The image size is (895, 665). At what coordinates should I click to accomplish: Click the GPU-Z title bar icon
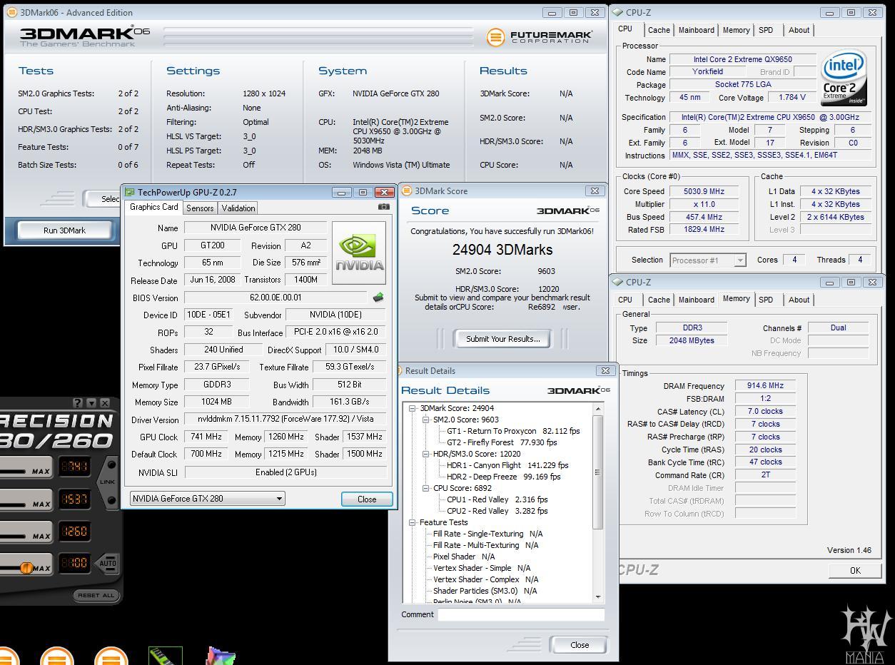129,192
